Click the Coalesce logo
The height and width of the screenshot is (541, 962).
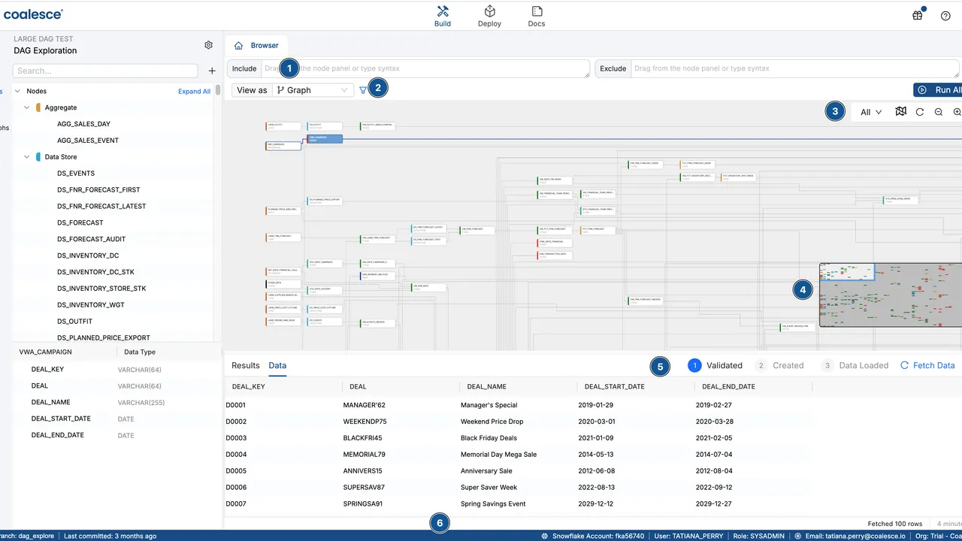[x=33, y=14]
